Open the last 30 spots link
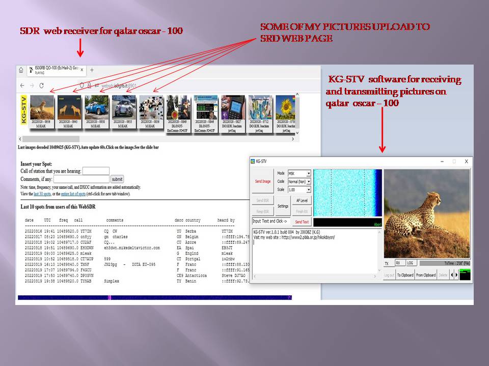Screen dimensions: 489x366 click(x=42, y=194)
